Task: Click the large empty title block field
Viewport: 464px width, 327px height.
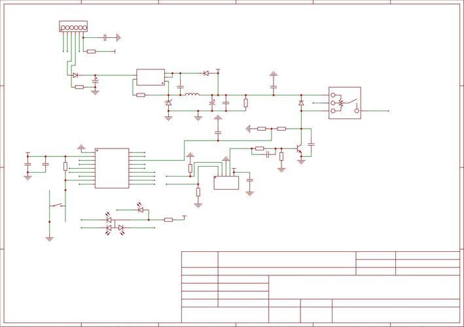Action: 364,286
